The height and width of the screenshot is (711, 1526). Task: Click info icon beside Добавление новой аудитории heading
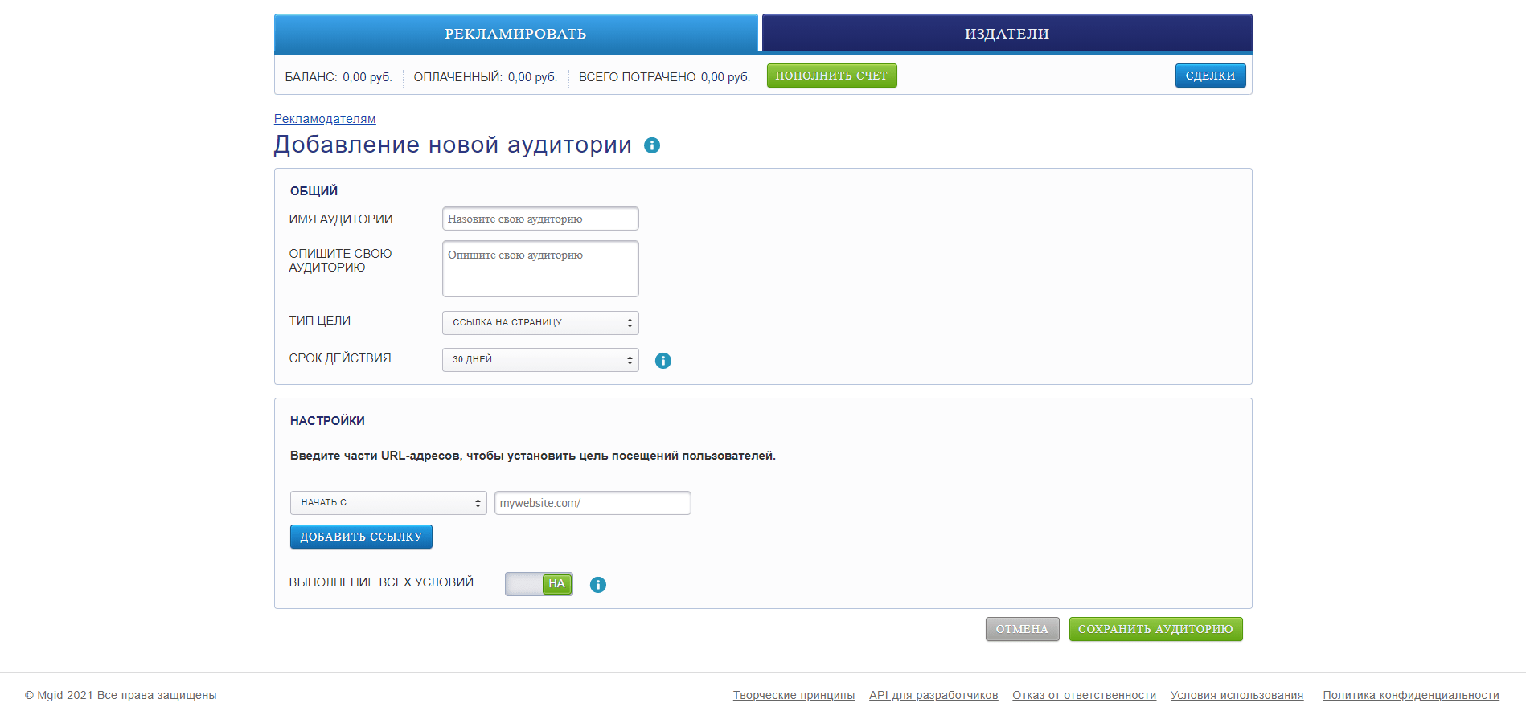[652, 145]
